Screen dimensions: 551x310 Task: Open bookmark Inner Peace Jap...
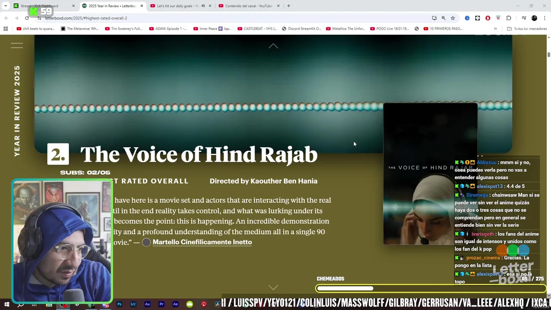pos(212,29)
